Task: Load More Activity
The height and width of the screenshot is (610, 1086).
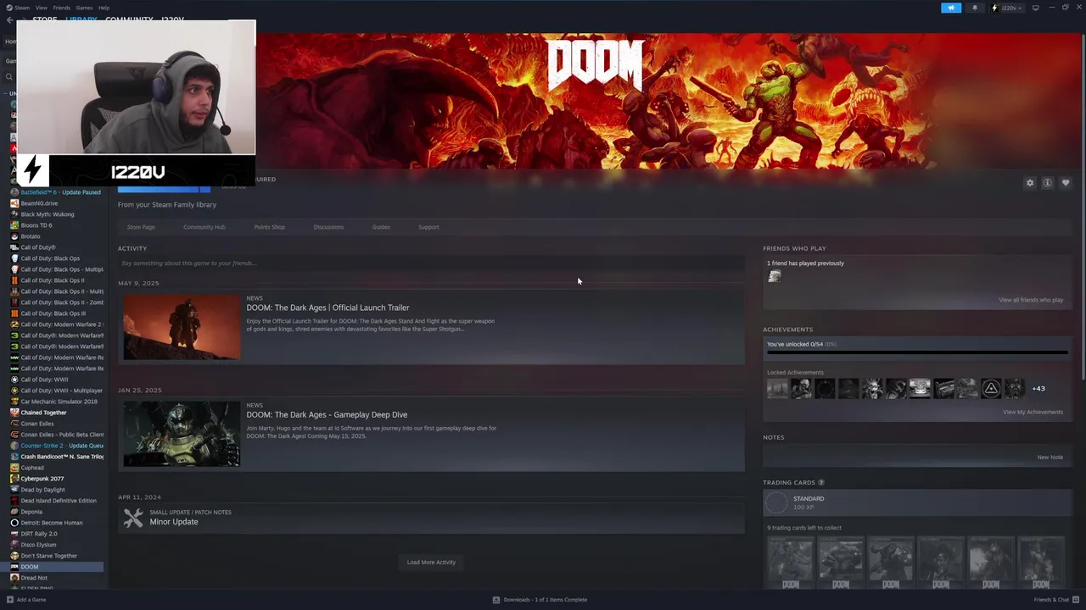Action: pyautogui.click(x=431, y=563)
